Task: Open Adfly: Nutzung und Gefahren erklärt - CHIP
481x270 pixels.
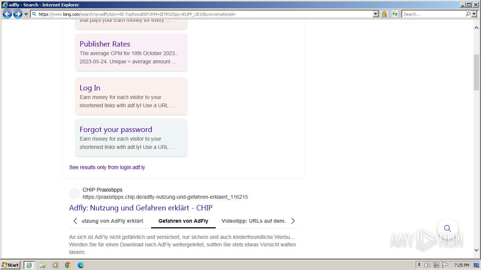Action: [x=141, y=208]
